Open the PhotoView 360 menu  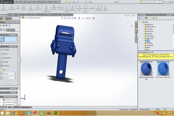point(41,2)
